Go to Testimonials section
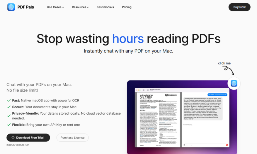257x154 pixels. pos(105,7)
